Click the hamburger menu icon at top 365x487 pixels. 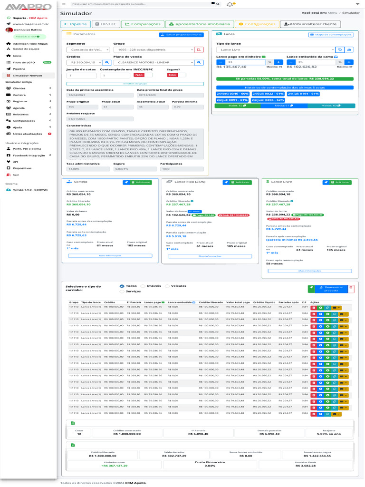[64, 4]
